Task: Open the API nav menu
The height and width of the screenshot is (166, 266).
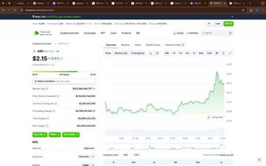Action: (138, 33)
